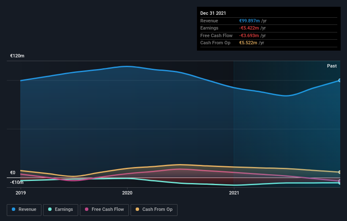Toggle the Cash From Op legend button
Screen dimensions: 347x221
click(154, 210)
